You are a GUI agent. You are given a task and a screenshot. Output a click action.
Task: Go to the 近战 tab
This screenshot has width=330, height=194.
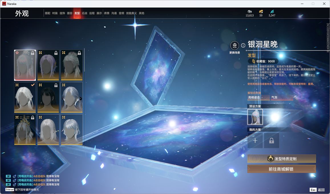[x=84, y=13]
